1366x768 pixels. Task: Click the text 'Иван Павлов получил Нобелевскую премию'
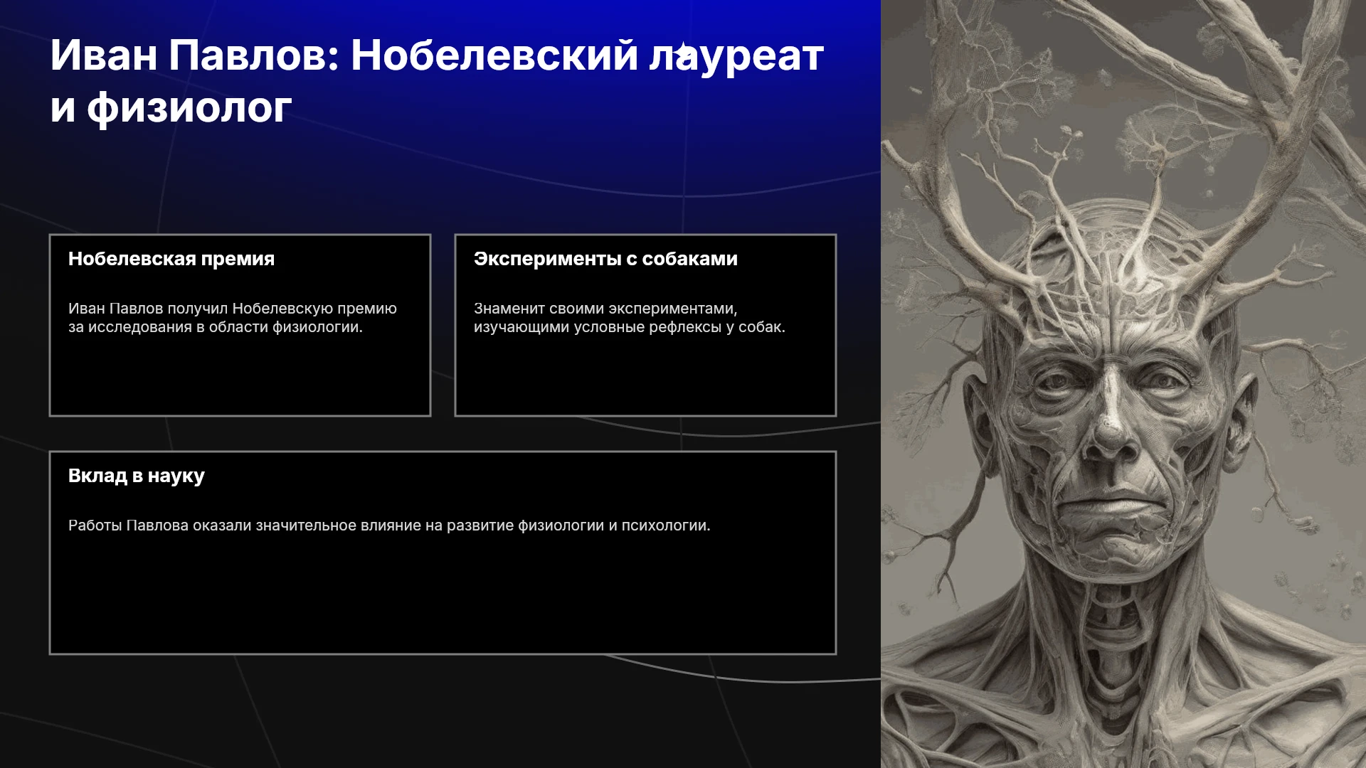click(x=233, y=309)
